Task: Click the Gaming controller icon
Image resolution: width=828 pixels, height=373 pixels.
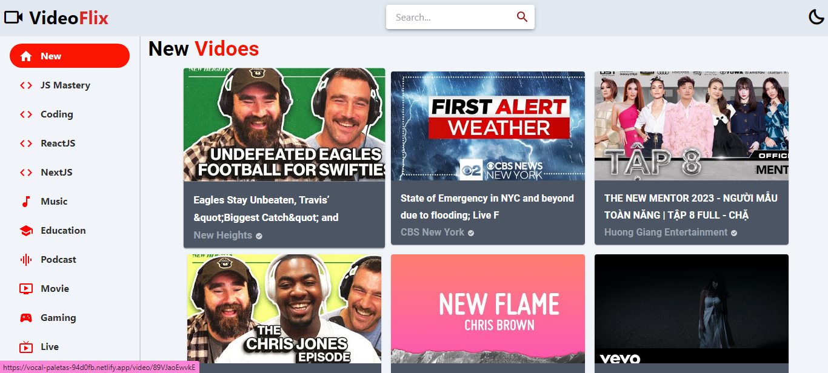Action: pos(26,318)
